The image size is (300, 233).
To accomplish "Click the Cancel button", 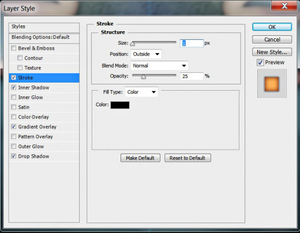I will 272,39.
